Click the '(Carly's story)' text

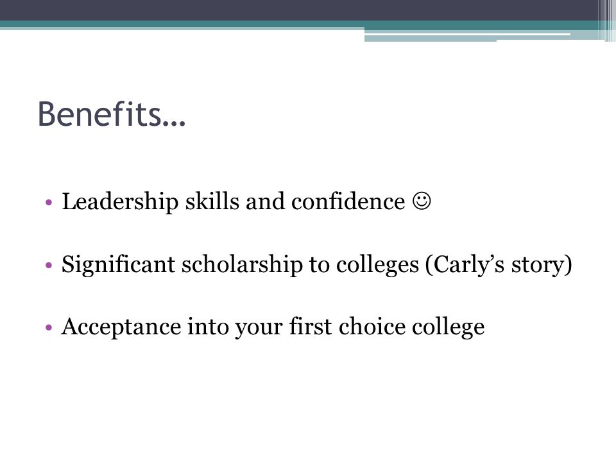point(498,265)
